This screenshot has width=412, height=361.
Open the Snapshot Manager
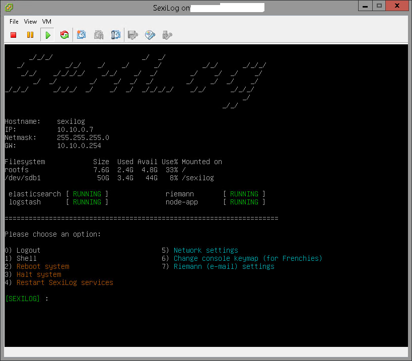click(x=116, y=35)
